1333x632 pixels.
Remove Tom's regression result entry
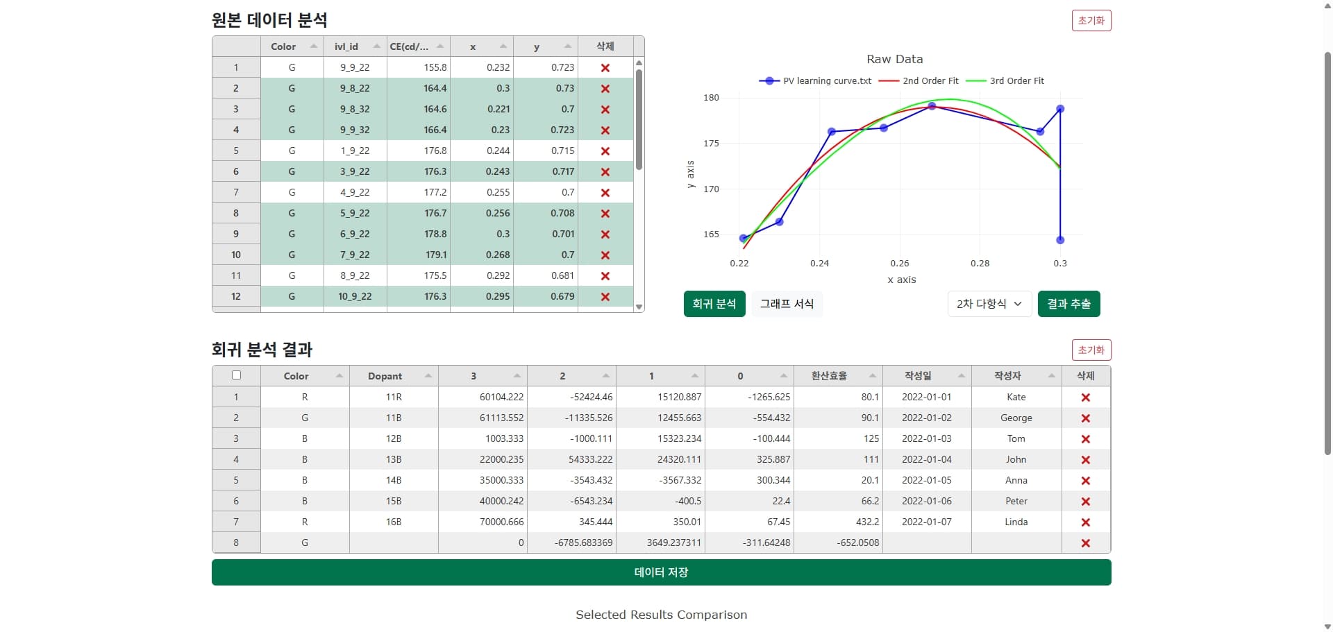(x=1085, y=439)
